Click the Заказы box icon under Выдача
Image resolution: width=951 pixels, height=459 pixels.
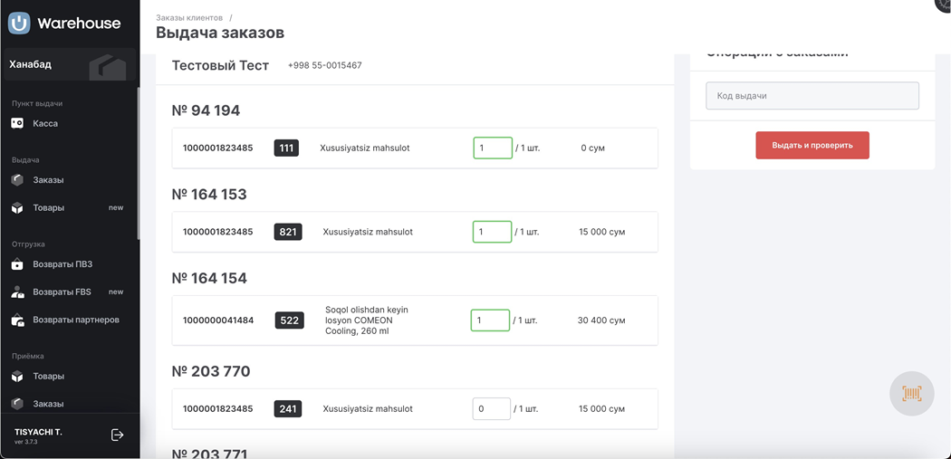click(x=17, y=180)
